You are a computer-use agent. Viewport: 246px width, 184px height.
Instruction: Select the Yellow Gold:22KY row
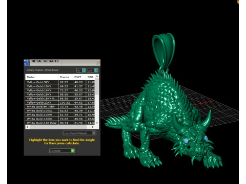[60, 103]
